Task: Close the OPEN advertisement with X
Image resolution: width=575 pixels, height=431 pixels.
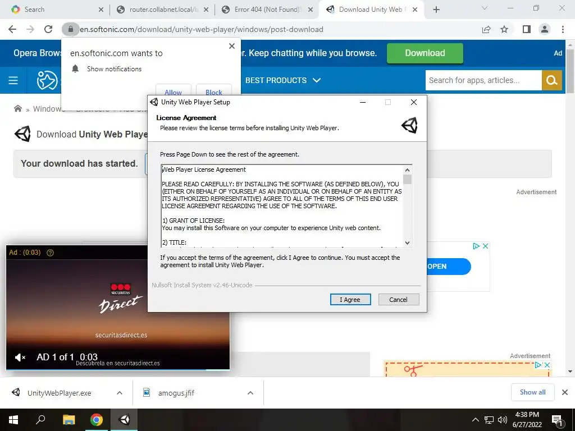Action: [x=485, y=246]
